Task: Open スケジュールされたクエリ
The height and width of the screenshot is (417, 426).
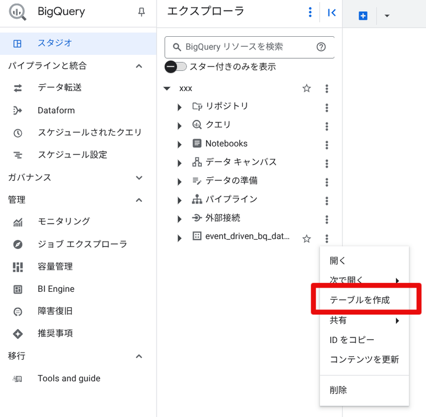Action: click(89, 133)
